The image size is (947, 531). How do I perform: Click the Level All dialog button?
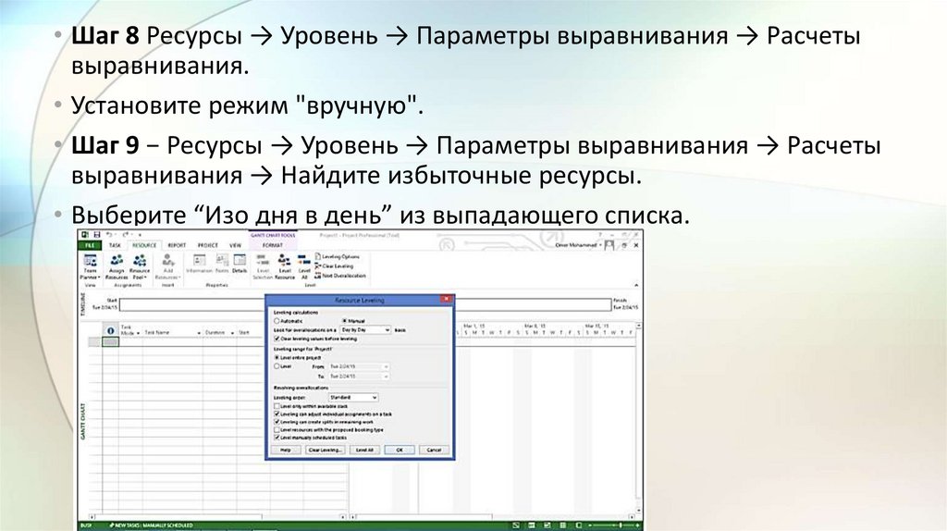tap(364, 450)
